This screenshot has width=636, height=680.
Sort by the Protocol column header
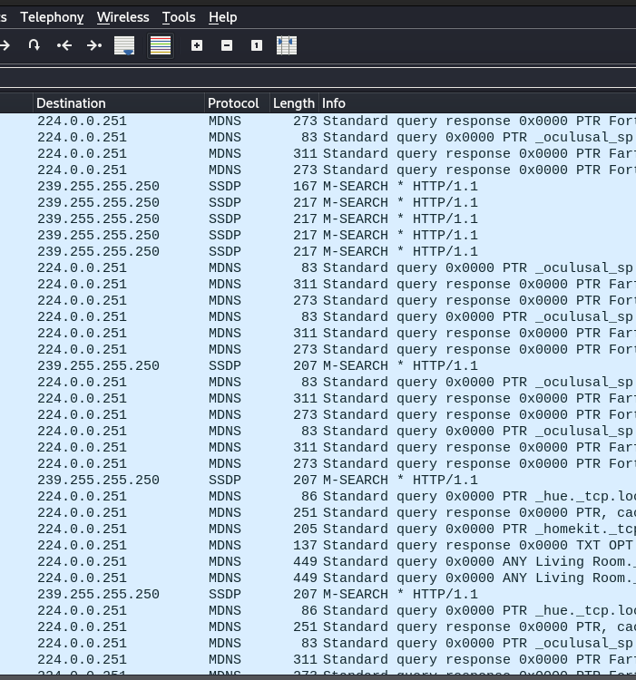coord(237,103)
